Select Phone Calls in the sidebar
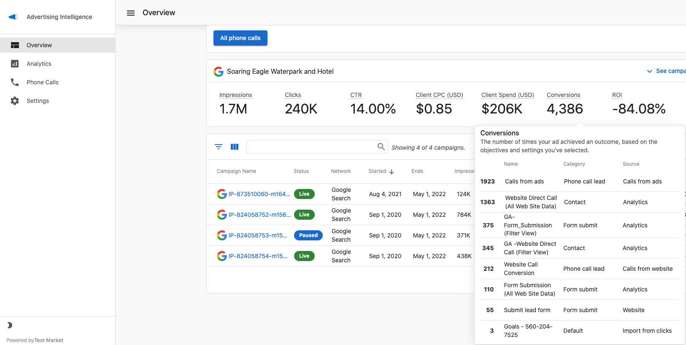Viewport: 686px width, 345px height. [x=57, y=82]
